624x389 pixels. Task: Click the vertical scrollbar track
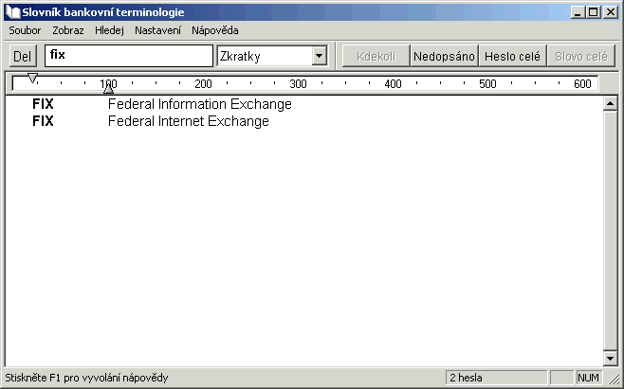coord(610,231)
